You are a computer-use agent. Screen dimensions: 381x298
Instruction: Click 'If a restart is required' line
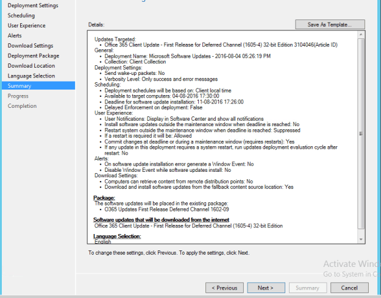[x=148, y=136]
